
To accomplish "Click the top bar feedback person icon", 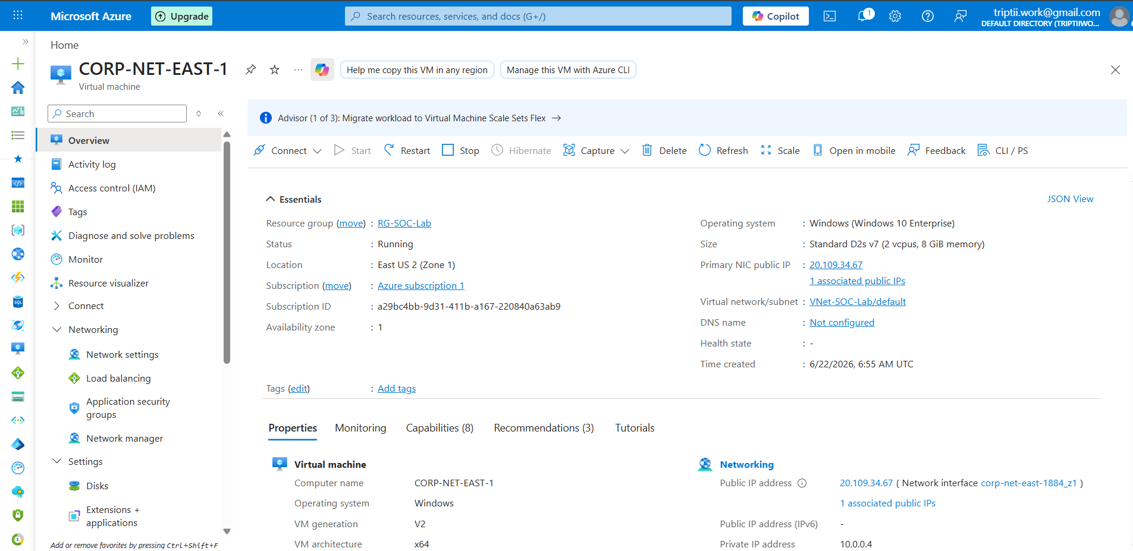I will click(961, 16).
